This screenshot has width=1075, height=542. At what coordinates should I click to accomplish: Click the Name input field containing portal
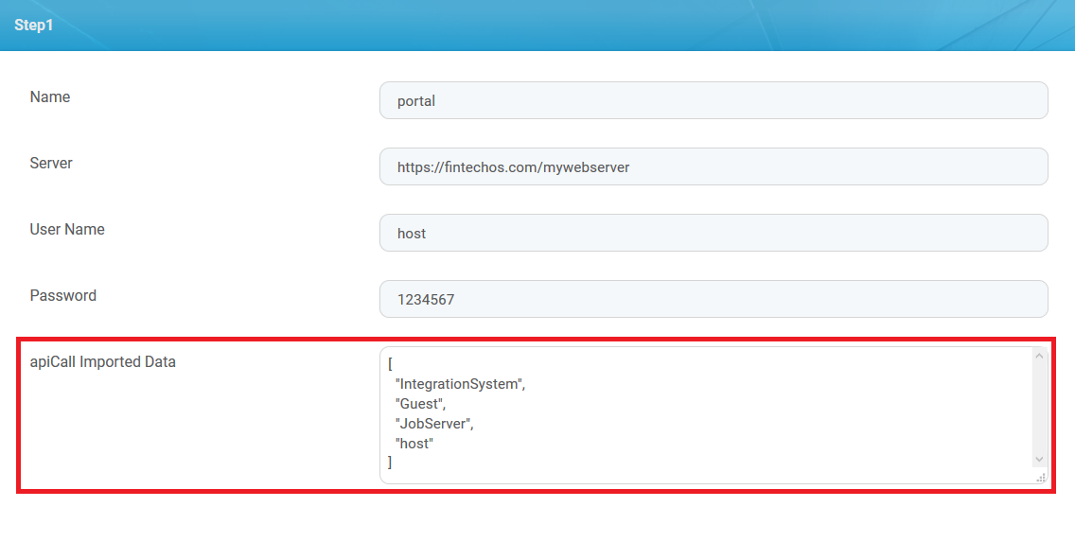pos(713,100)
